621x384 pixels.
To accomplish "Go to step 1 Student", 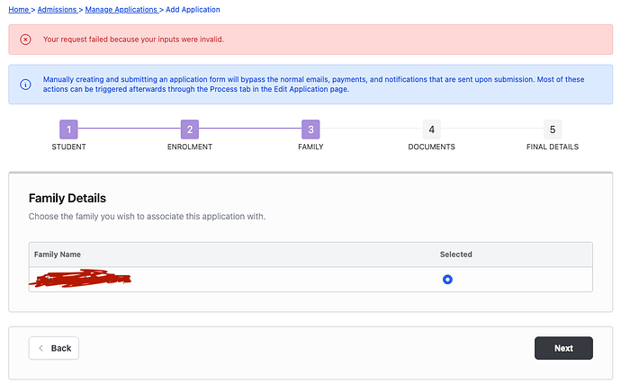I will [69, 129].
